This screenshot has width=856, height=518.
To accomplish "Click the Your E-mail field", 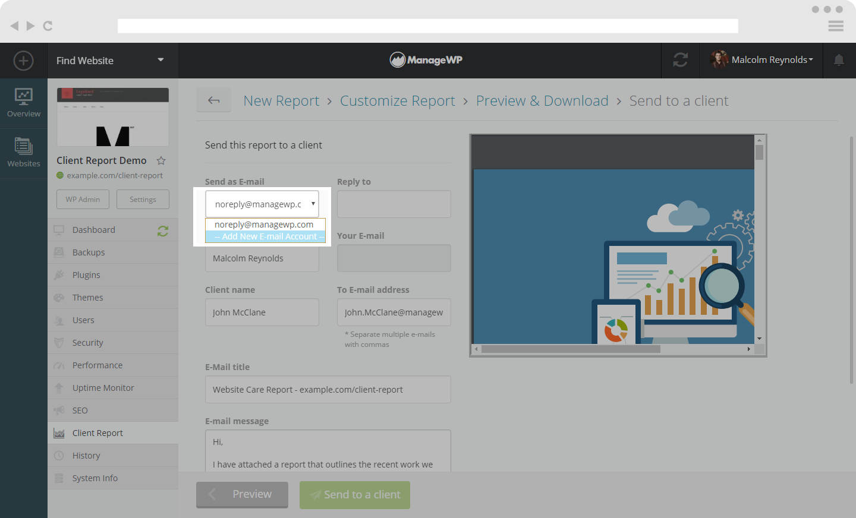I will 394,258.
